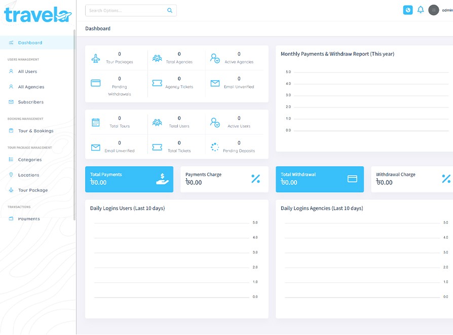
Task: Click the Payments Charge percent icon
Action: pyautogui.click(x=255, y=179)
